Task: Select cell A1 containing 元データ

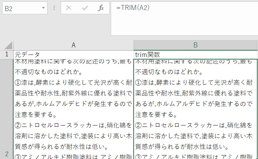Action: coord(73,55)
